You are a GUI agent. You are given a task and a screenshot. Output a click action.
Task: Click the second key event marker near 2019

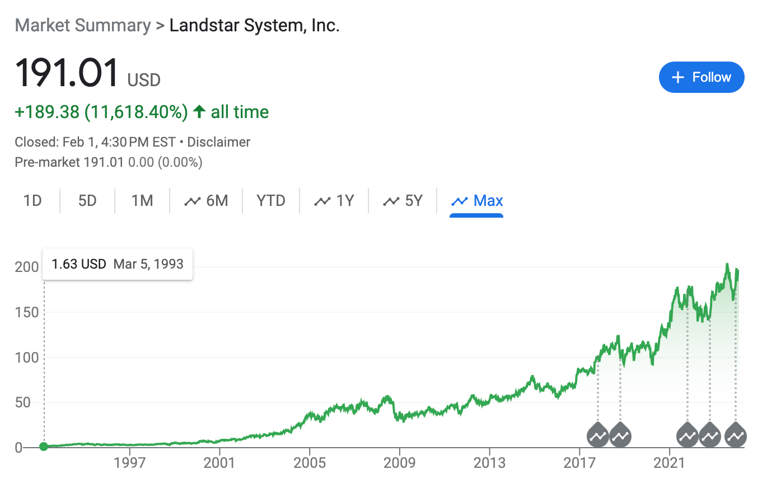pos(620,435)
